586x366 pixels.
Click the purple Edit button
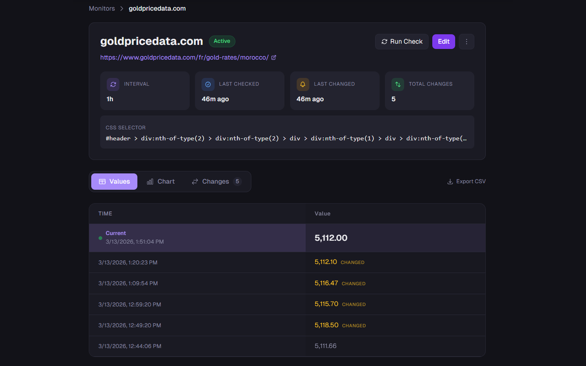(444, 42)
